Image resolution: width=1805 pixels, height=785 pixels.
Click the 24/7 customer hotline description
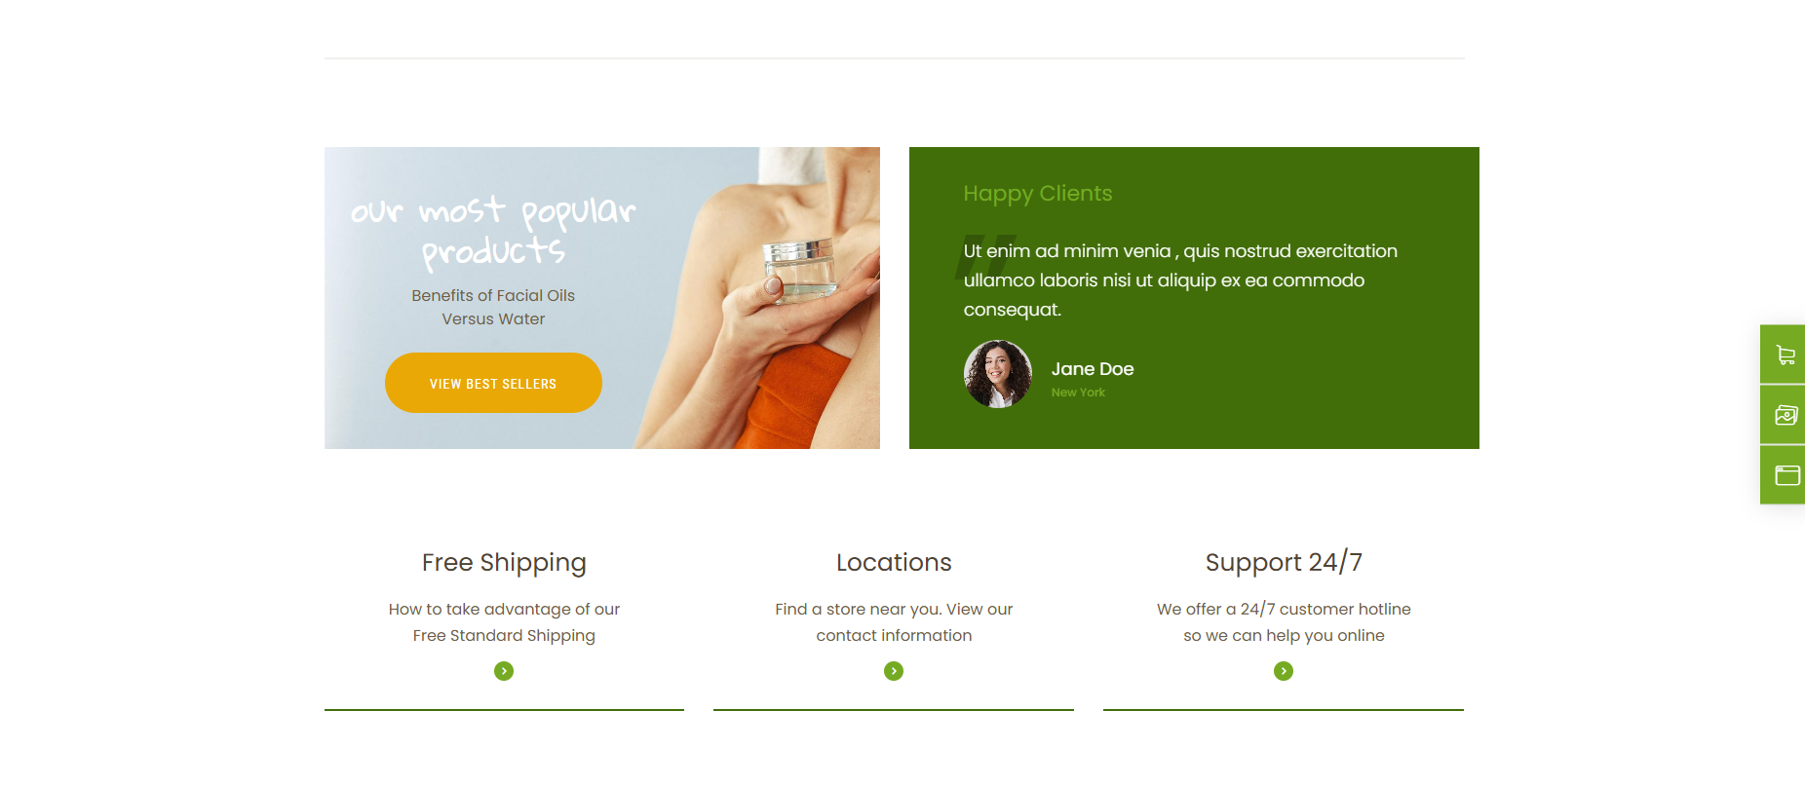coord(1284,622)
